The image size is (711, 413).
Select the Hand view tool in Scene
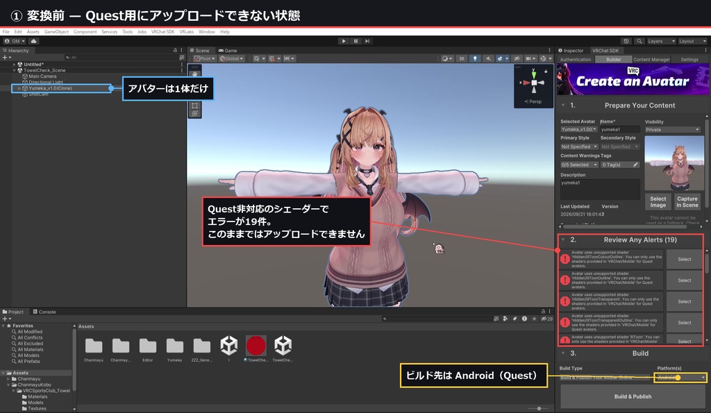coord(194,74)
